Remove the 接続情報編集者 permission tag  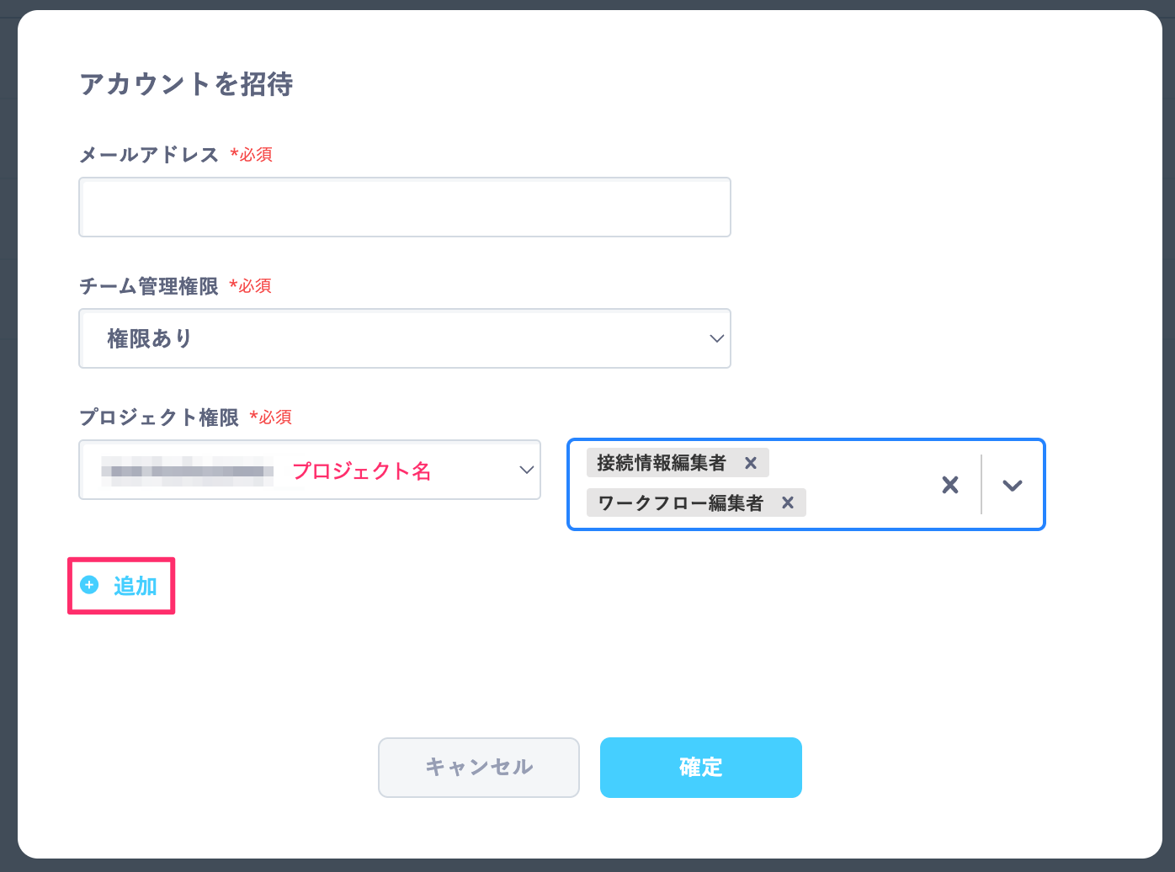750,462
